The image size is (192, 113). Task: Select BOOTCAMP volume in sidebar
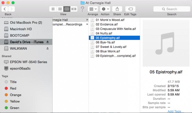(20, 35)
